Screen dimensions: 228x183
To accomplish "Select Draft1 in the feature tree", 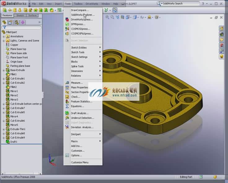I will [x=14, y=142].
